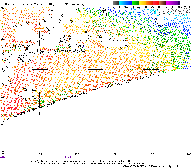Click the 'Black circles indicate possible contamination' note
This screenshot has height=168, width=191.
(x=118, y=164)
